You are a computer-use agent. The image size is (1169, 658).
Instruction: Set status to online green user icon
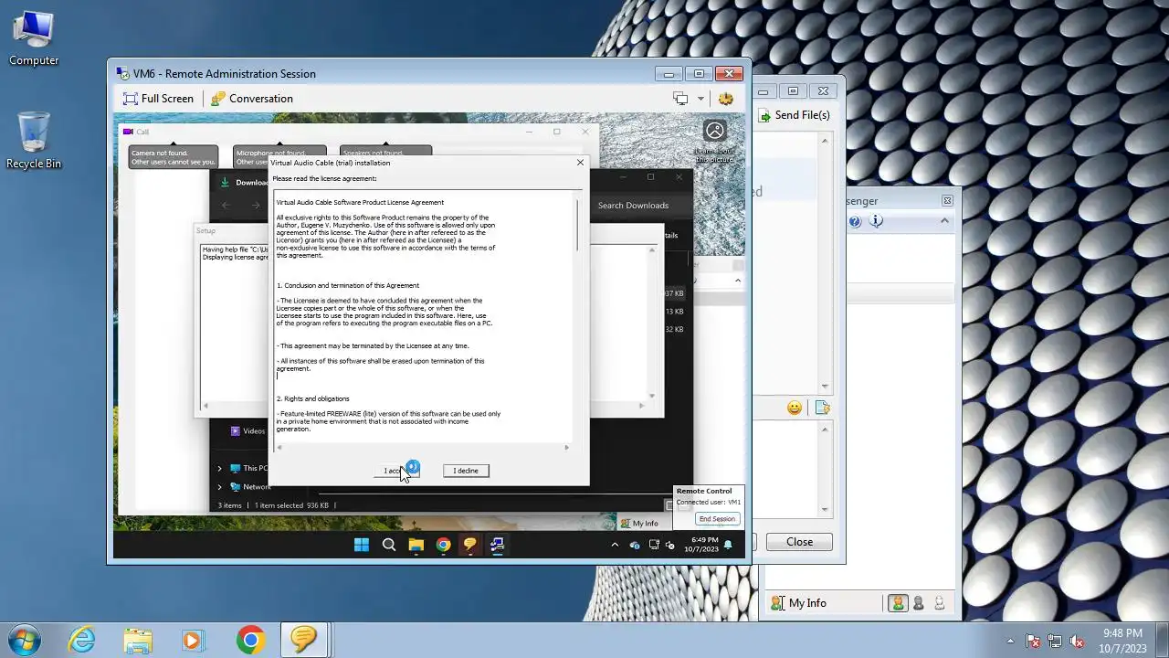pos(898,603)
